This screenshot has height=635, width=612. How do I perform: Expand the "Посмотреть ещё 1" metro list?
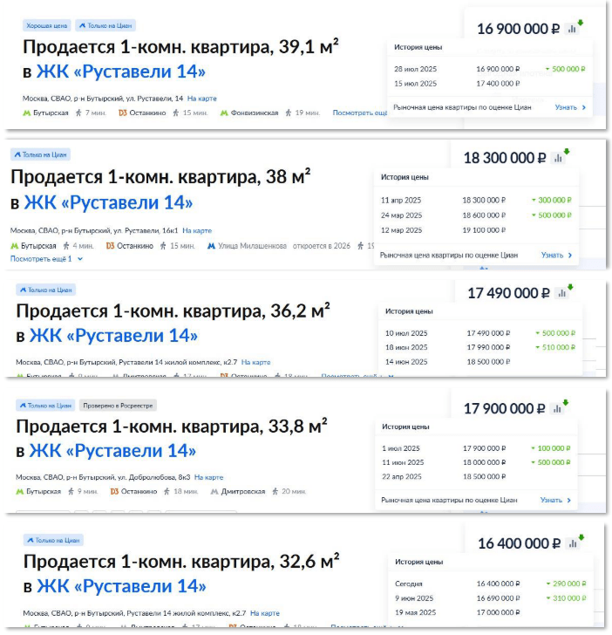pyautogui.click(x=47, y=259)
